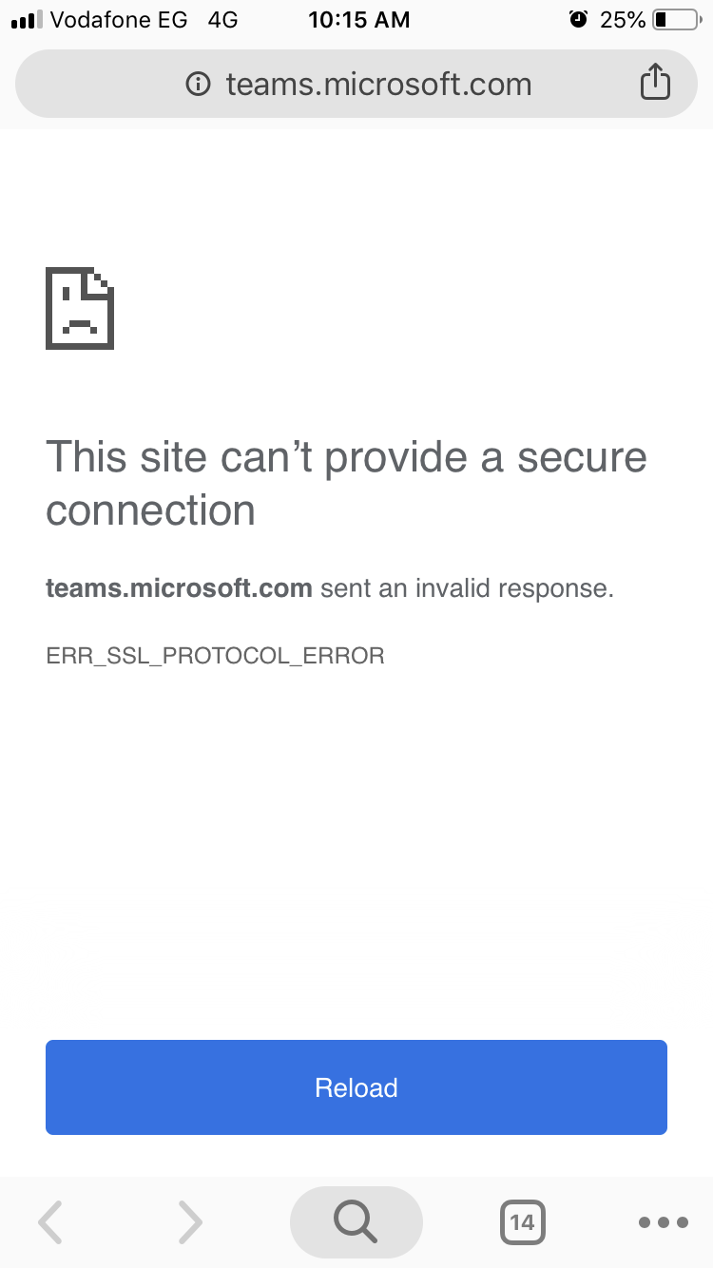Screen dimensions: 713x1268
Task: Tap the bold teams.microsoft.com domain text
Action: tap(179, 588)
